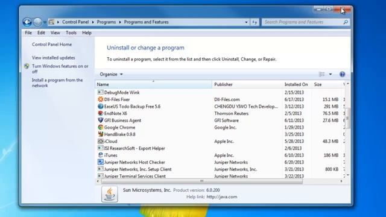
Task: Navigate to Programs breadcrumb
Action: click(x=106, y=22)
